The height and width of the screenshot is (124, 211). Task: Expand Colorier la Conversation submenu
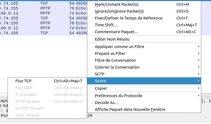tap(117, 67)
